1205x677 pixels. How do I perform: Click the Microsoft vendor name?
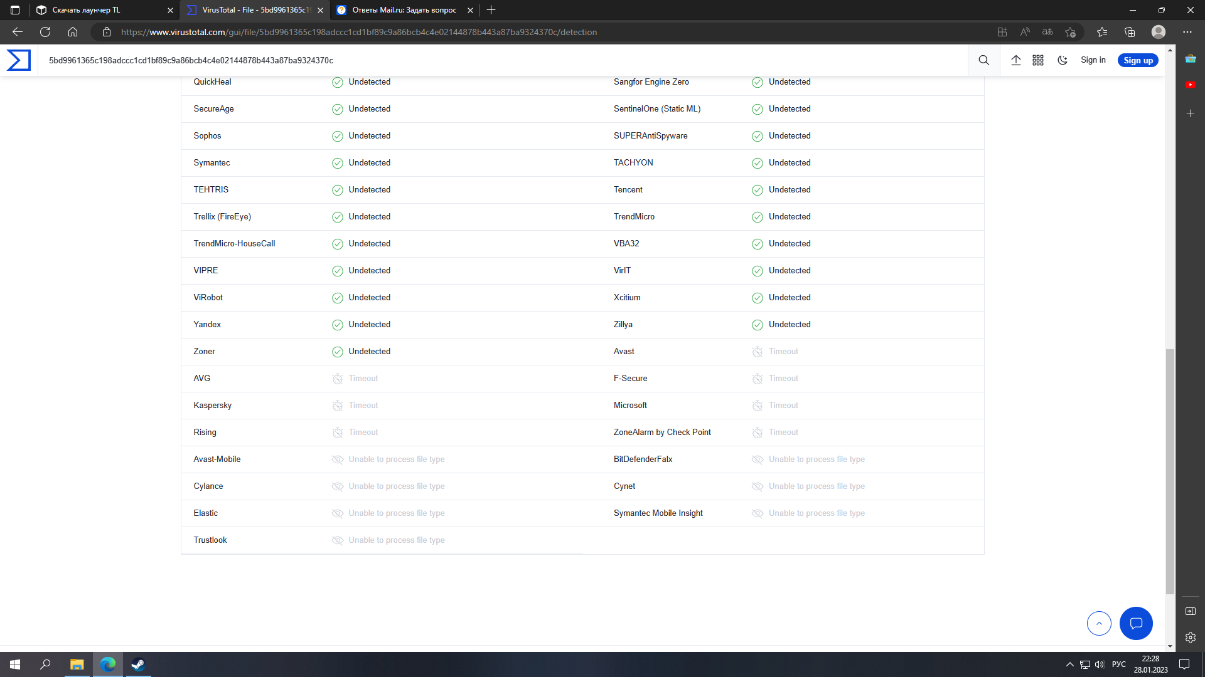[x=630, y=406]
